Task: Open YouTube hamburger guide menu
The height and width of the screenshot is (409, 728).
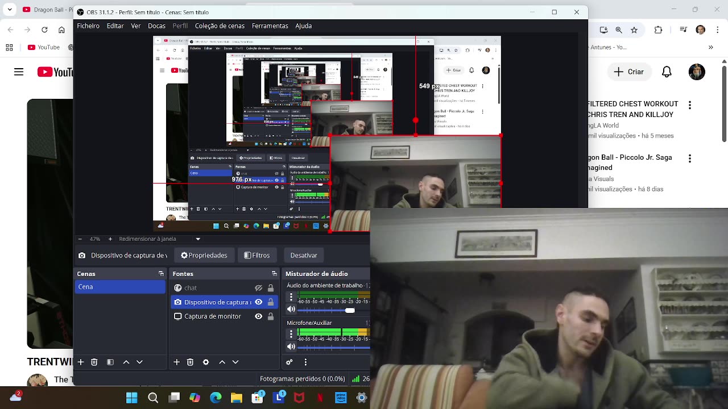Action: tap(19, 72)
